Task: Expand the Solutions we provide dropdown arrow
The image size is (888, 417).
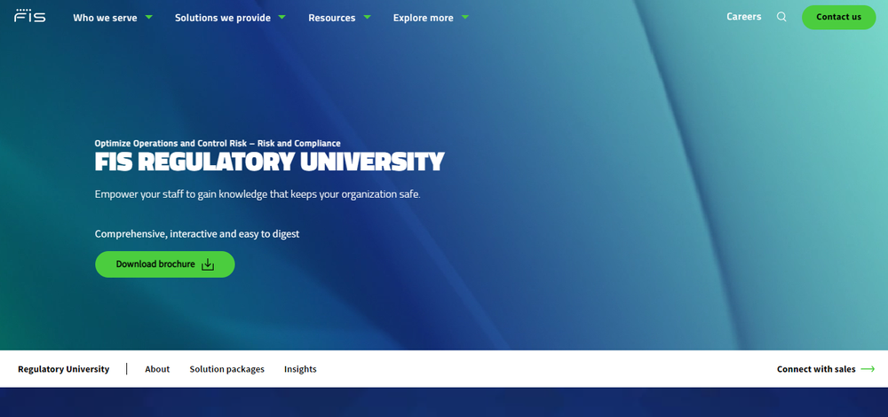Action: tap(282, 18)
